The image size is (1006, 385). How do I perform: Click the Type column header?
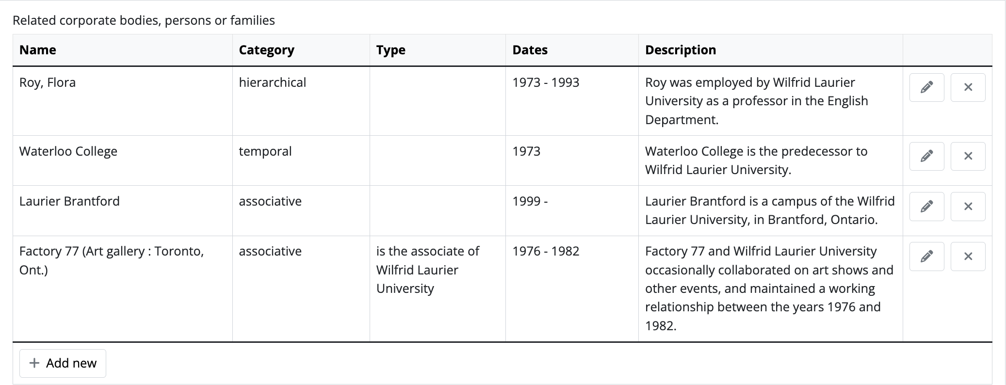[x=390, y=50]
